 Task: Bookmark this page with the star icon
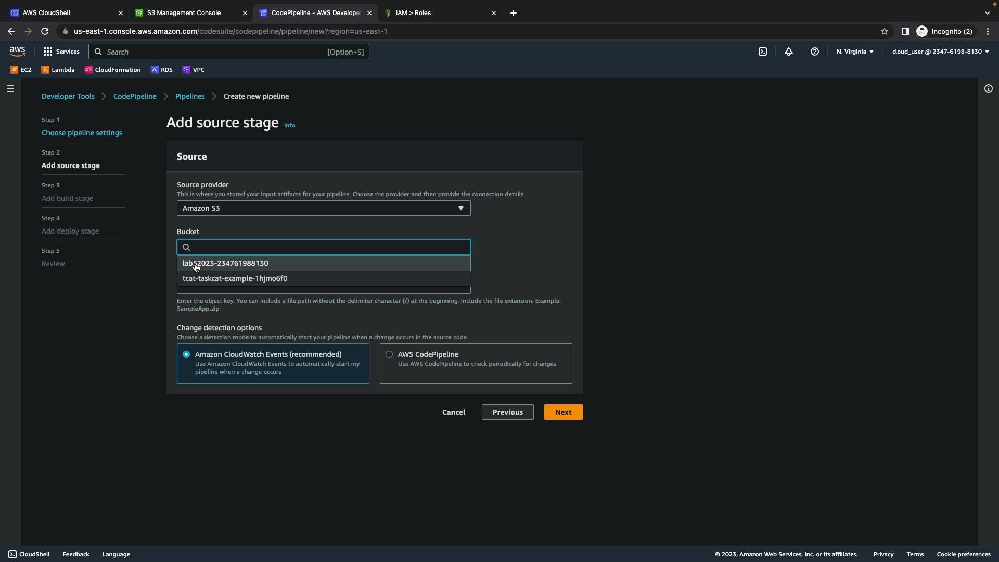click(884, 31)
